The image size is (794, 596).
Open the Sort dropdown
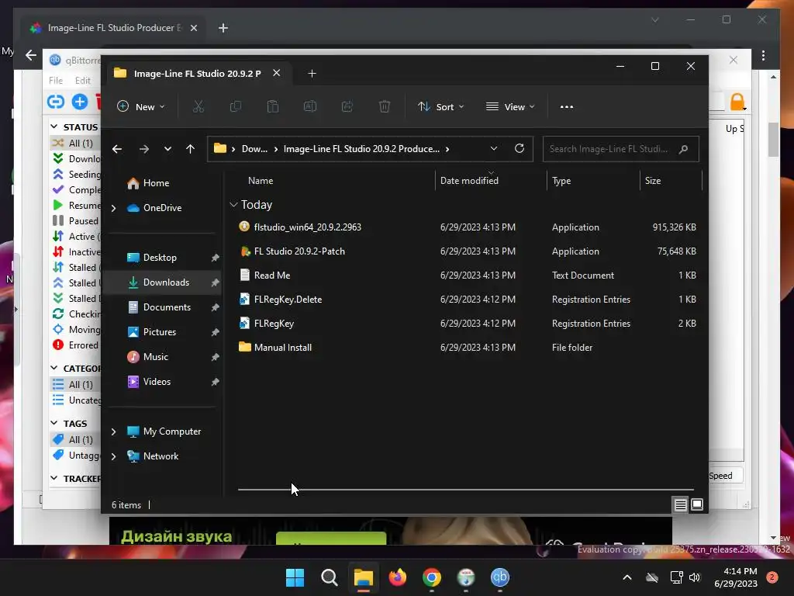(x=440, y=106)
